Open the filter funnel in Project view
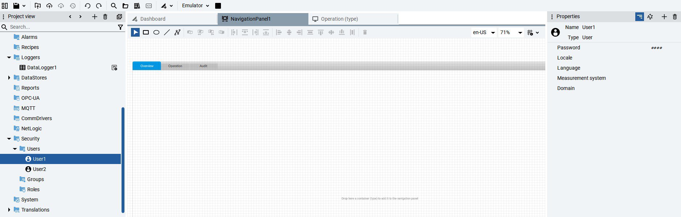 click(x=120, y=27)
